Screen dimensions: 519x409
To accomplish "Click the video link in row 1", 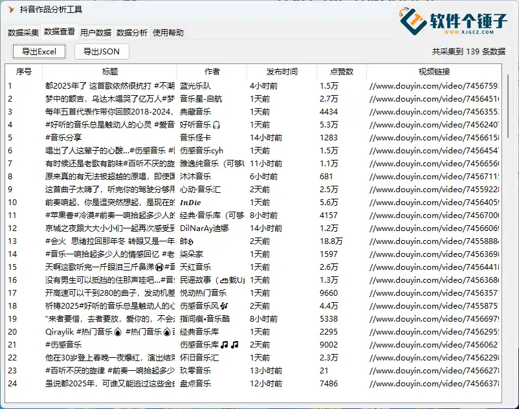I will (x=434, y=86).
